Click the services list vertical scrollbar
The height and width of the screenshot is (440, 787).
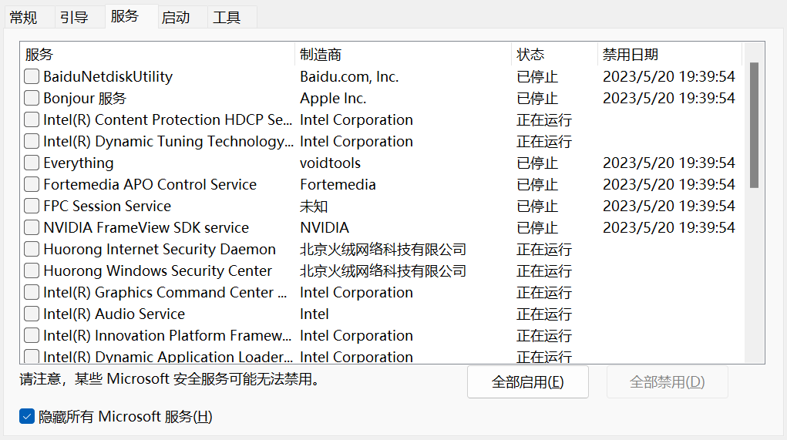(754, 123)
